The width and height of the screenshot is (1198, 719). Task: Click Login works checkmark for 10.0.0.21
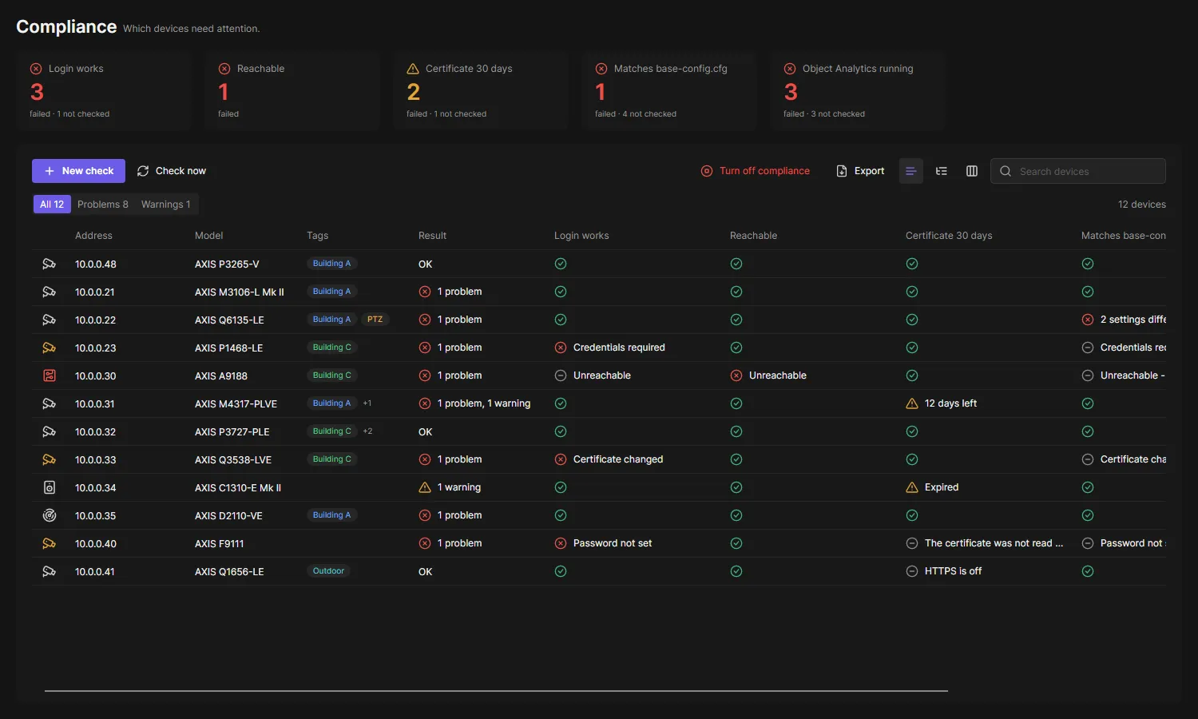click(x=561, y=292)
